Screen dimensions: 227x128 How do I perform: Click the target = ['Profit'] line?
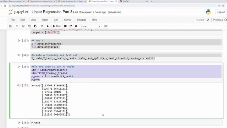[45, 32]
